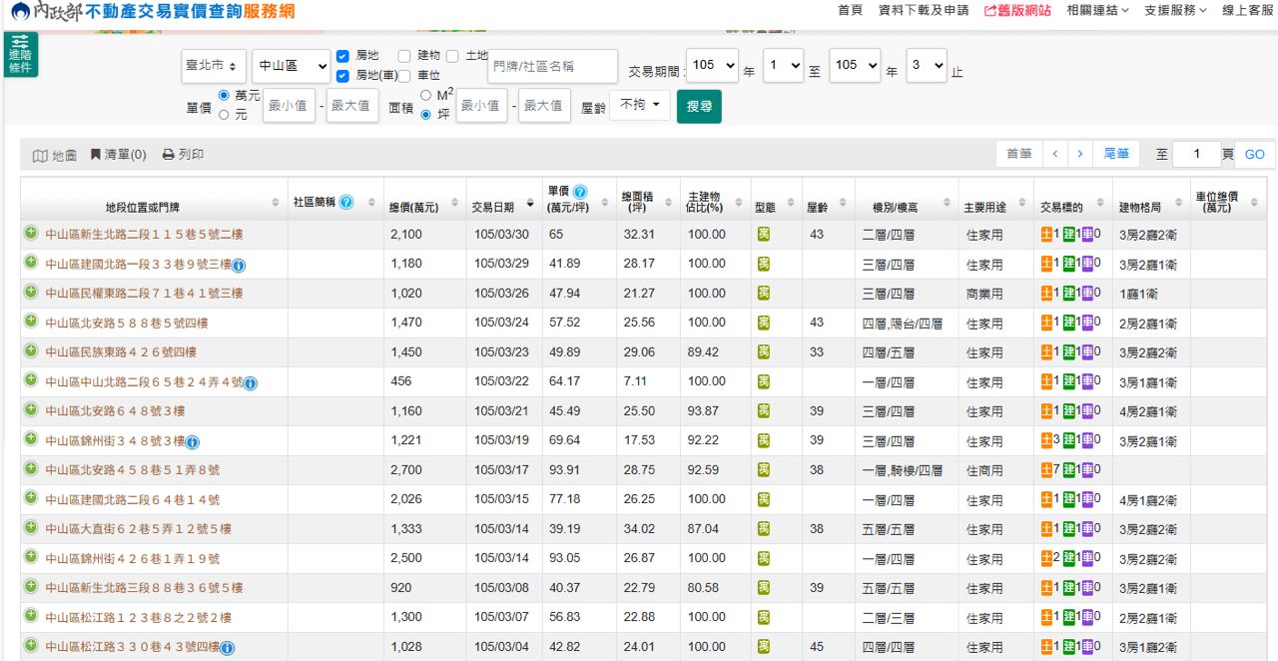Expand the 屋齡 不拘 dropdown
1278x661 pixels.
click(639, 105)
